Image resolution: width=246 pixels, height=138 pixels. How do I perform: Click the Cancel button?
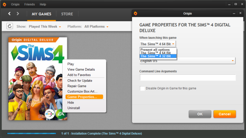click(x=224, y=114)
